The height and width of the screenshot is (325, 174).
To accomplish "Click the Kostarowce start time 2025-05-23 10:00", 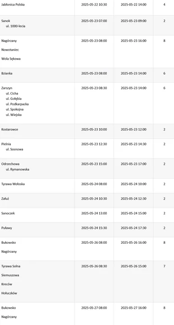I will 94,130.
